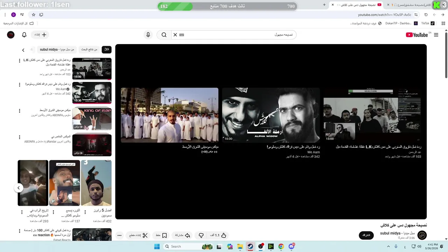Image resolution: width=448 pixels, height=252 pixels.
Task: Dislike the video with thumbs-down
Action: tap(201, 235)
